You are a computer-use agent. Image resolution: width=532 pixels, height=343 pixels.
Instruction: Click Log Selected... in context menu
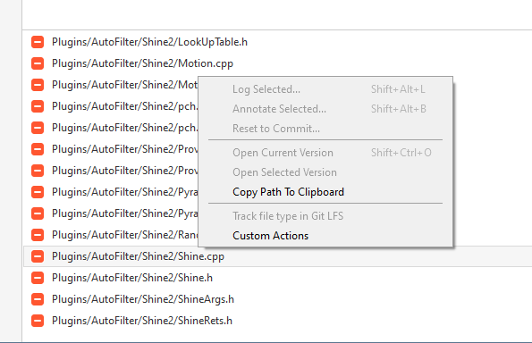pyautogui.click(x=325, y=89)
